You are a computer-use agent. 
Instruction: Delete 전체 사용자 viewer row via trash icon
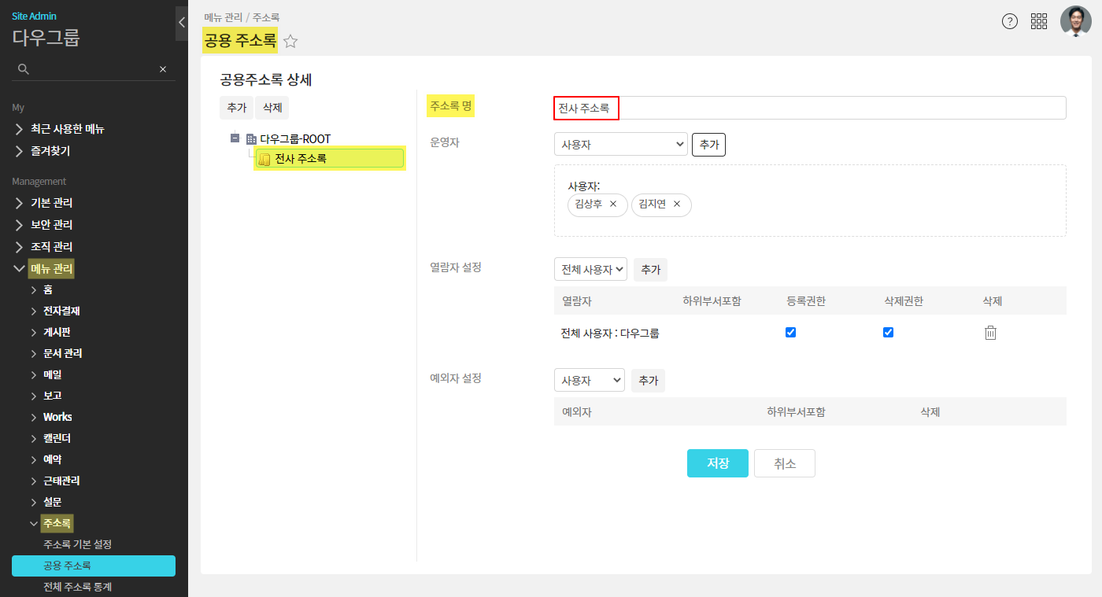point(990,333)
